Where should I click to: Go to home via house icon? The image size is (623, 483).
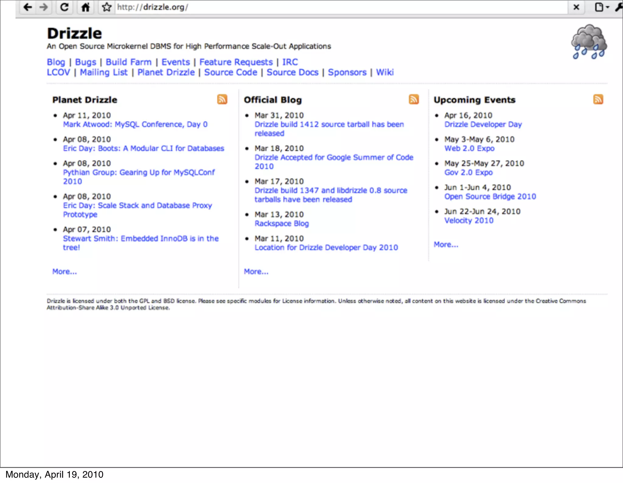pos(85,7)
